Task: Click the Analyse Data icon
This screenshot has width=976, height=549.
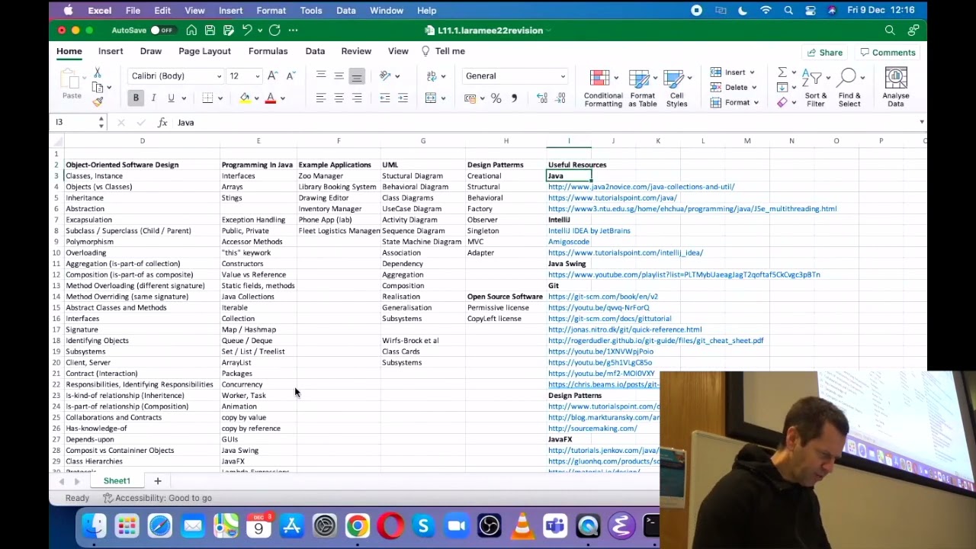Action: click(896, 88)
